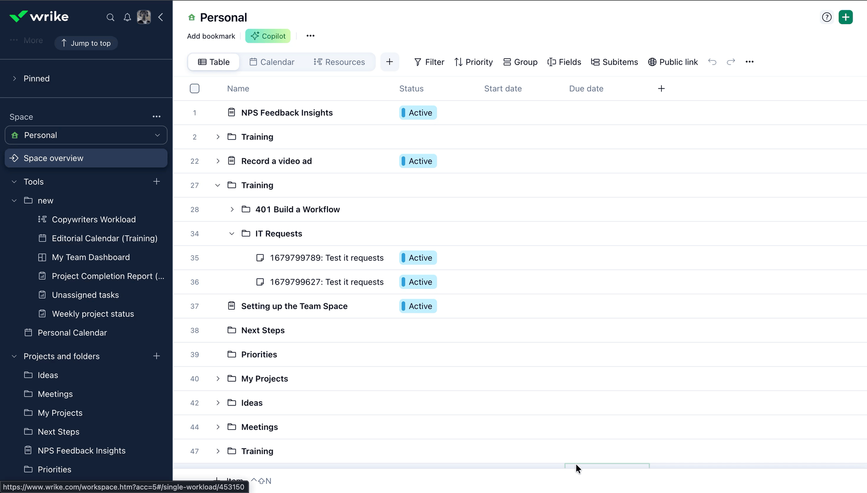The width and height of the screenshot is (867, 493).
Task: Open the Personal space selector dropdown
Action: [x=158, y=135]
